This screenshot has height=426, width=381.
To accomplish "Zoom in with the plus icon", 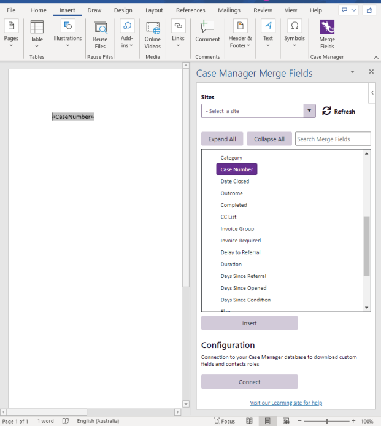I will 353,421.
